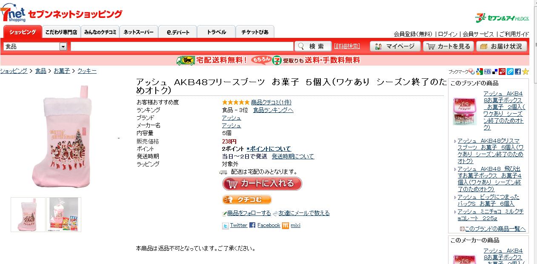Open the AKB48 飛び出すお菓子ボックス link
Image resolution: width=537 pixels, height=264 pixels.
490,179
